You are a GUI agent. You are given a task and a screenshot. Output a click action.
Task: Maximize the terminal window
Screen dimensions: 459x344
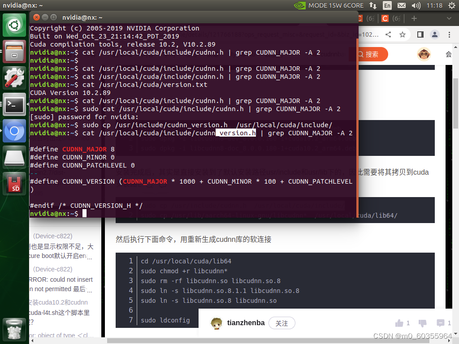pos(54,17)
